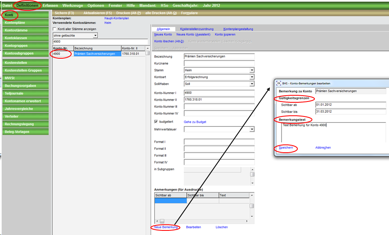Switch to the Kostenstellenzuordnung tab
The height and width of the screenshot is (235, 389).
(197, 29)
